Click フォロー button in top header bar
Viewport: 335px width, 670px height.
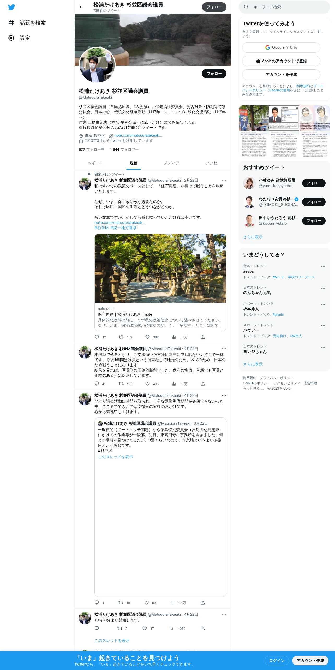214,7
